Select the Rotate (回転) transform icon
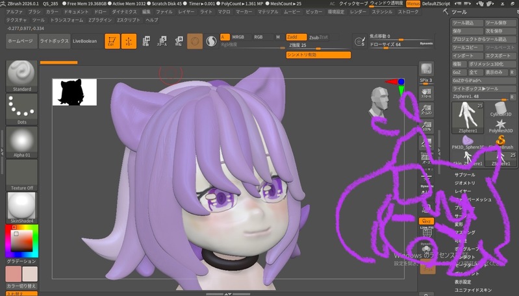The image size is (519, 296). [x=179, y=42]
